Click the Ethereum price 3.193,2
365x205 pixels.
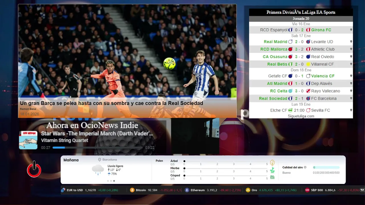(x=212, y=190)
